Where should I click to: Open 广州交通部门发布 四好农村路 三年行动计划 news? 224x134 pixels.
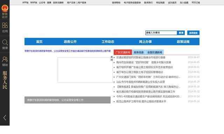click(148, 77)
